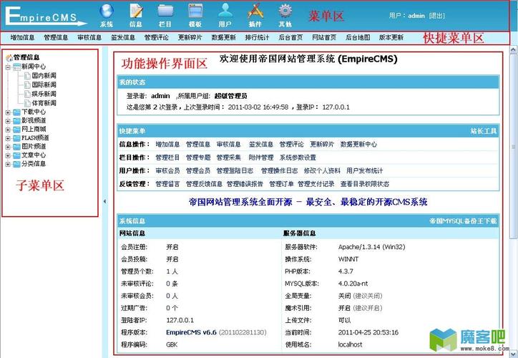The height and width of the screenshot is (358, 518).
Task: Click the EmpireCMS logo
Action: pos(44,15)
